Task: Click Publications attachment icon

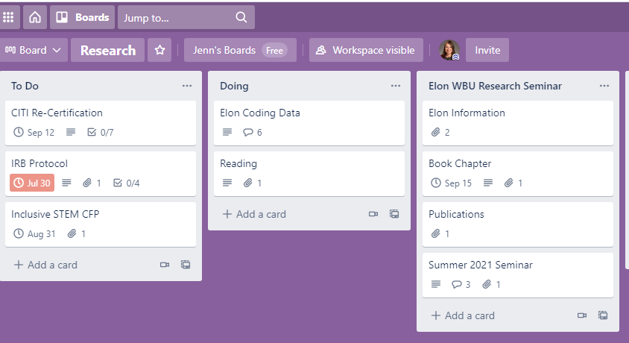Action: click(x=436, y=233)
